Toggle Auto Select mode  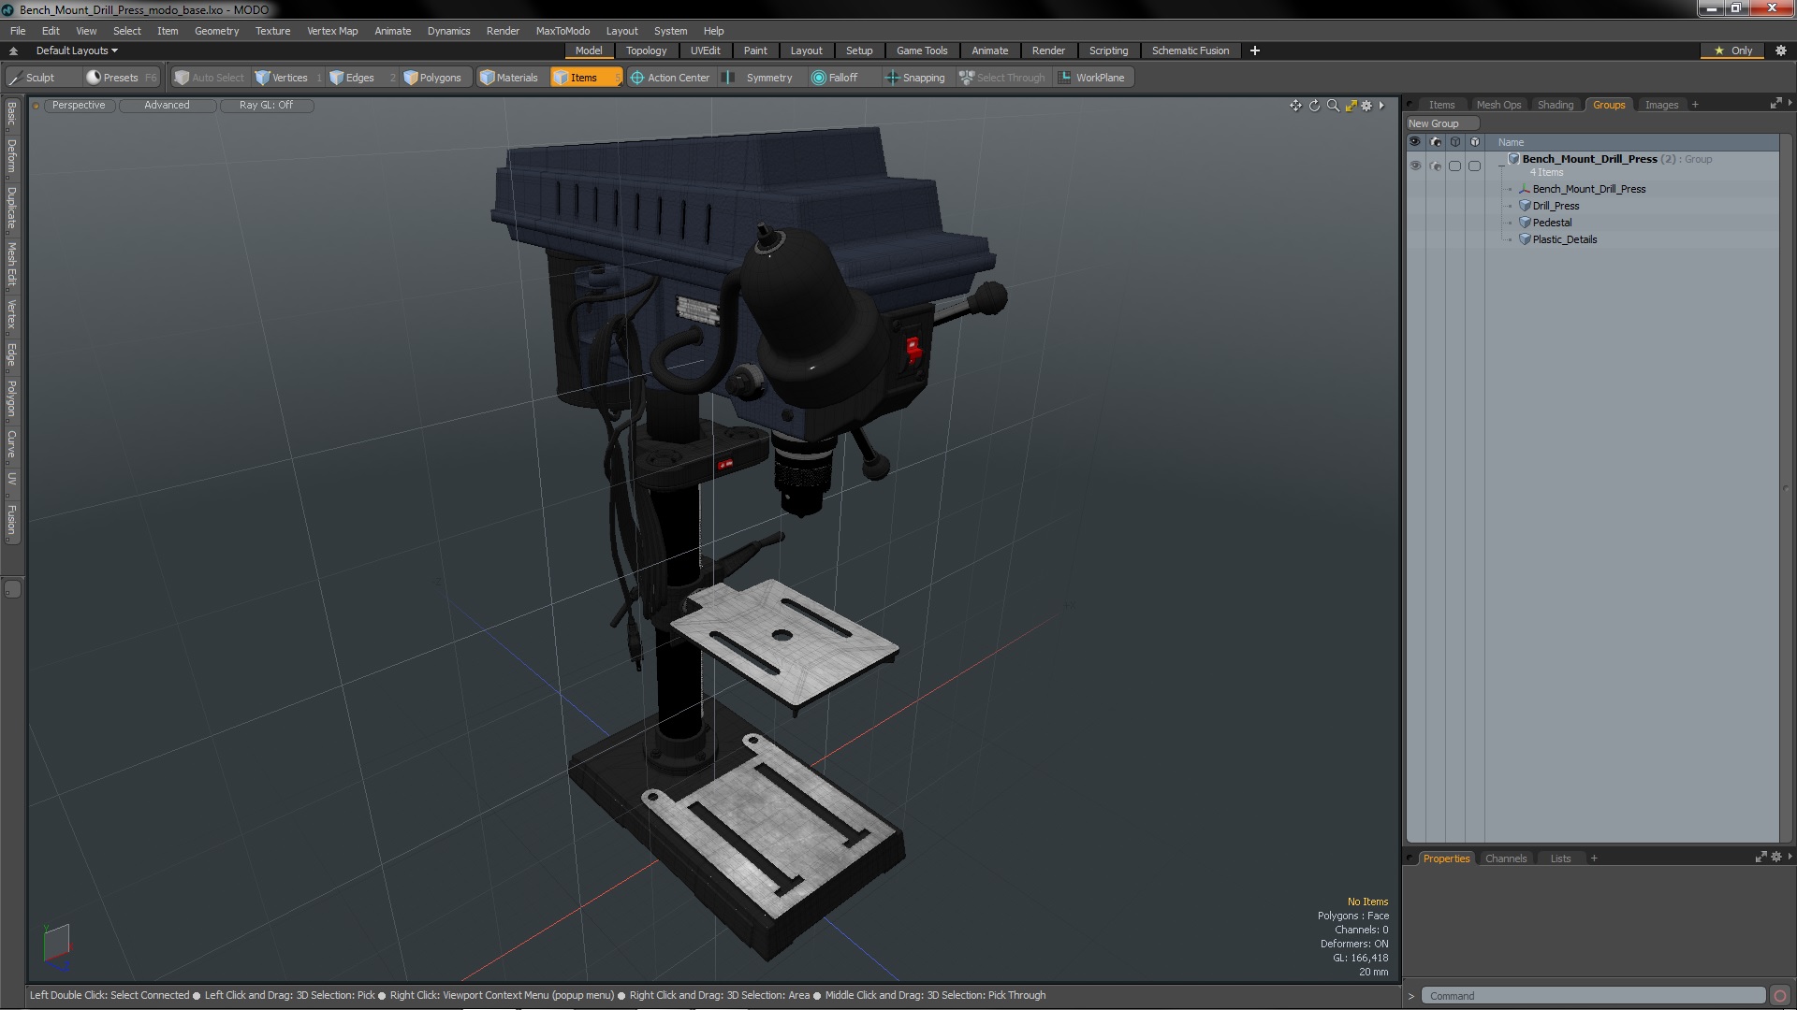pyautogui.click(x=209, y=78)
